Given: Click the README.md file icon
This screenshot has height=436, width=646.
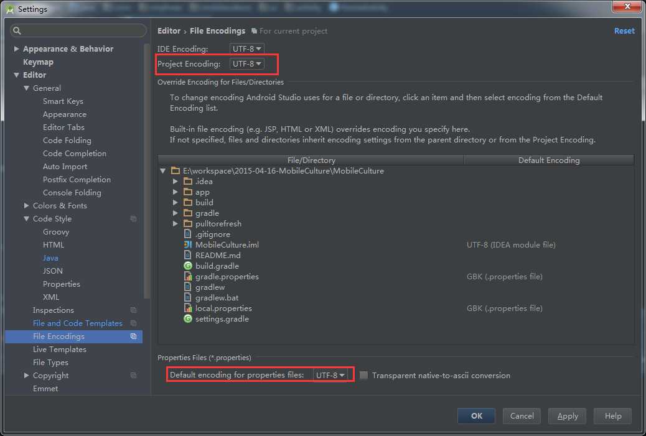Looking at the screenshot, I should coord(188,255).
